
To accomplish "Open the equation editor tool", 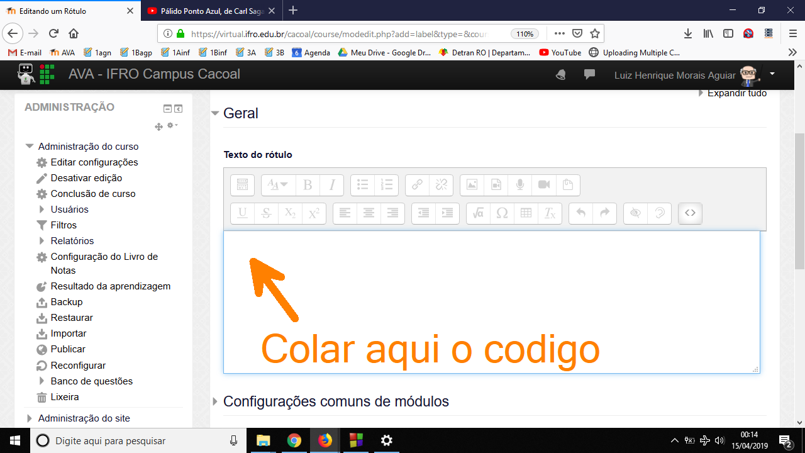I will (x=478, y=213).
